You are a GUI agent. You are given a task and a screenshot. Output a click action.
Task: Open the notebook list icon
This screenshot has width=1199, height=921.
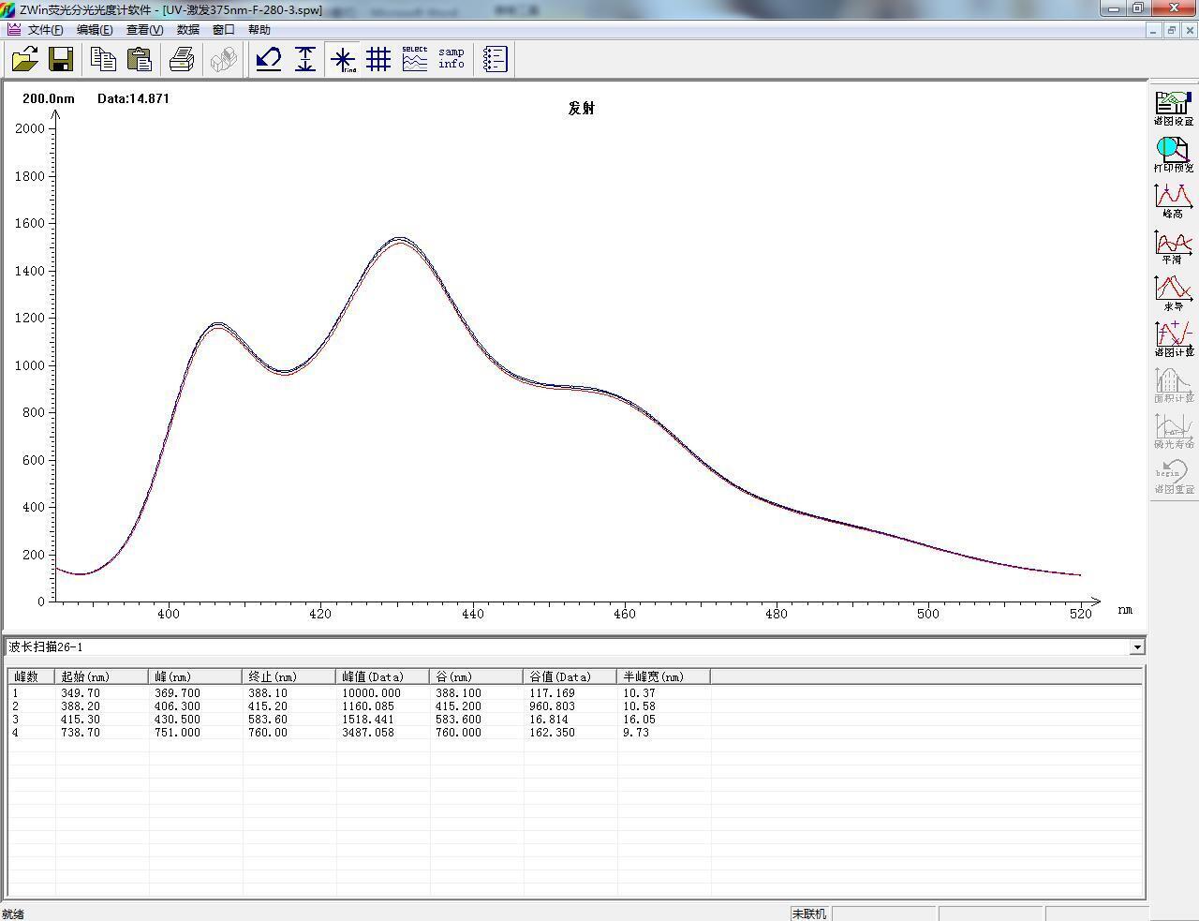point(495,60)
